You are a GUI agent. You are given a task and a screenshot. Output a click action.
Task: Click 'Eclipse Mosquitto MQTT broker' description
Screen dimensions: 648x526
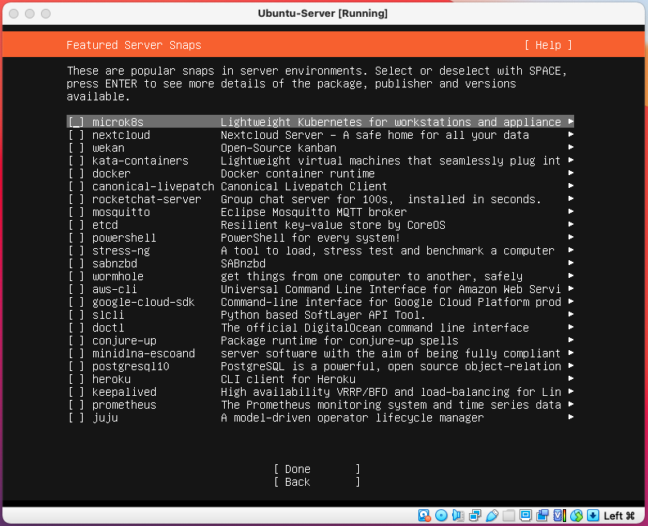point(314,212)
